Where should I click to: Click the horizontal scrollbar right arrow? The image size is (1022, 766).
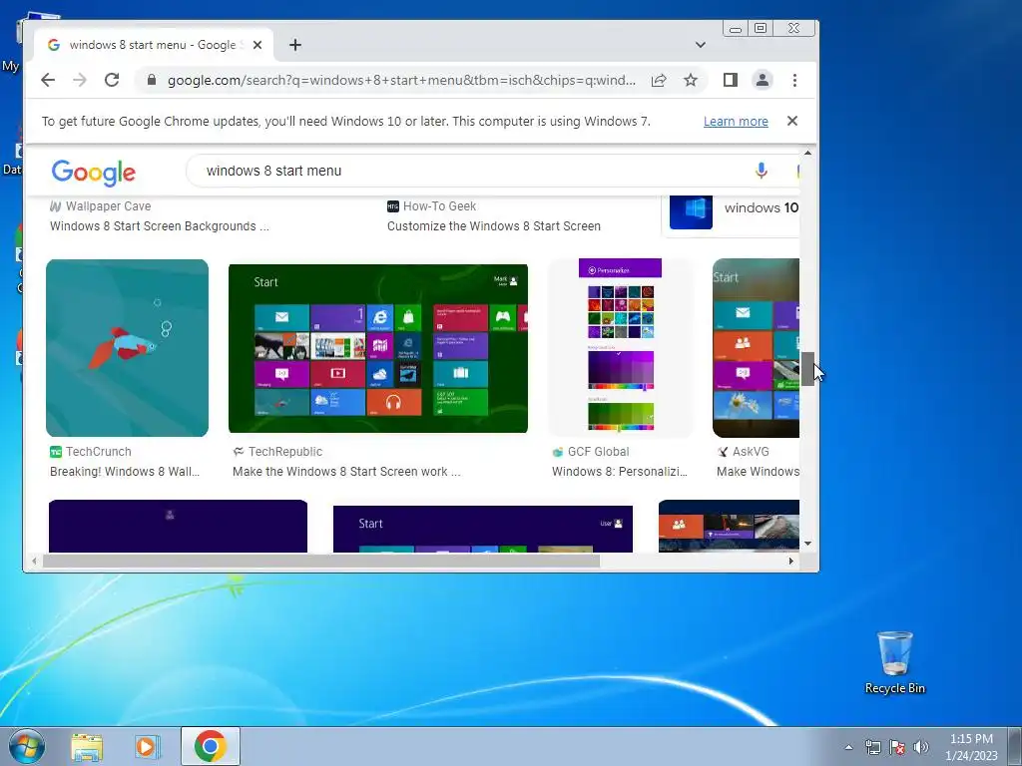click(791, 561)
